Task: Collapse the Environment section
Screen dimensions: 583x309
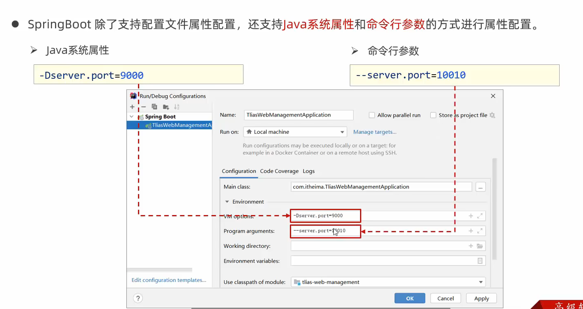Action: (x=227, y=202)
